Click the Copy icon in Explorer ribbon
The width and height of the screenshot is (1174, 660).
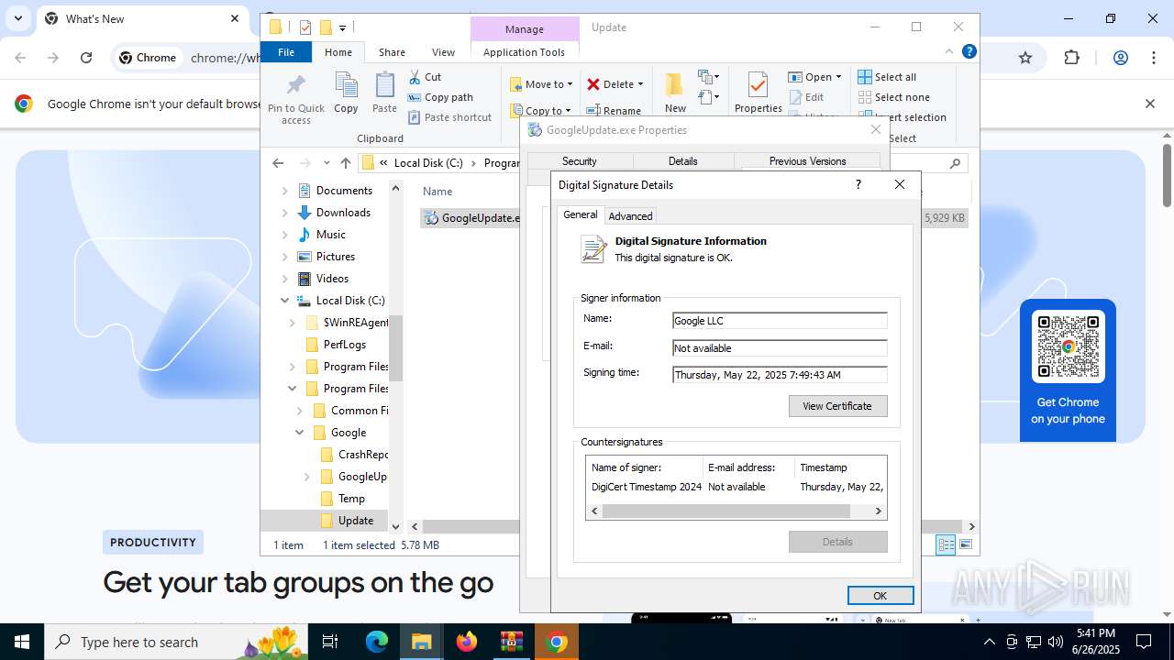tap(346, 93)
